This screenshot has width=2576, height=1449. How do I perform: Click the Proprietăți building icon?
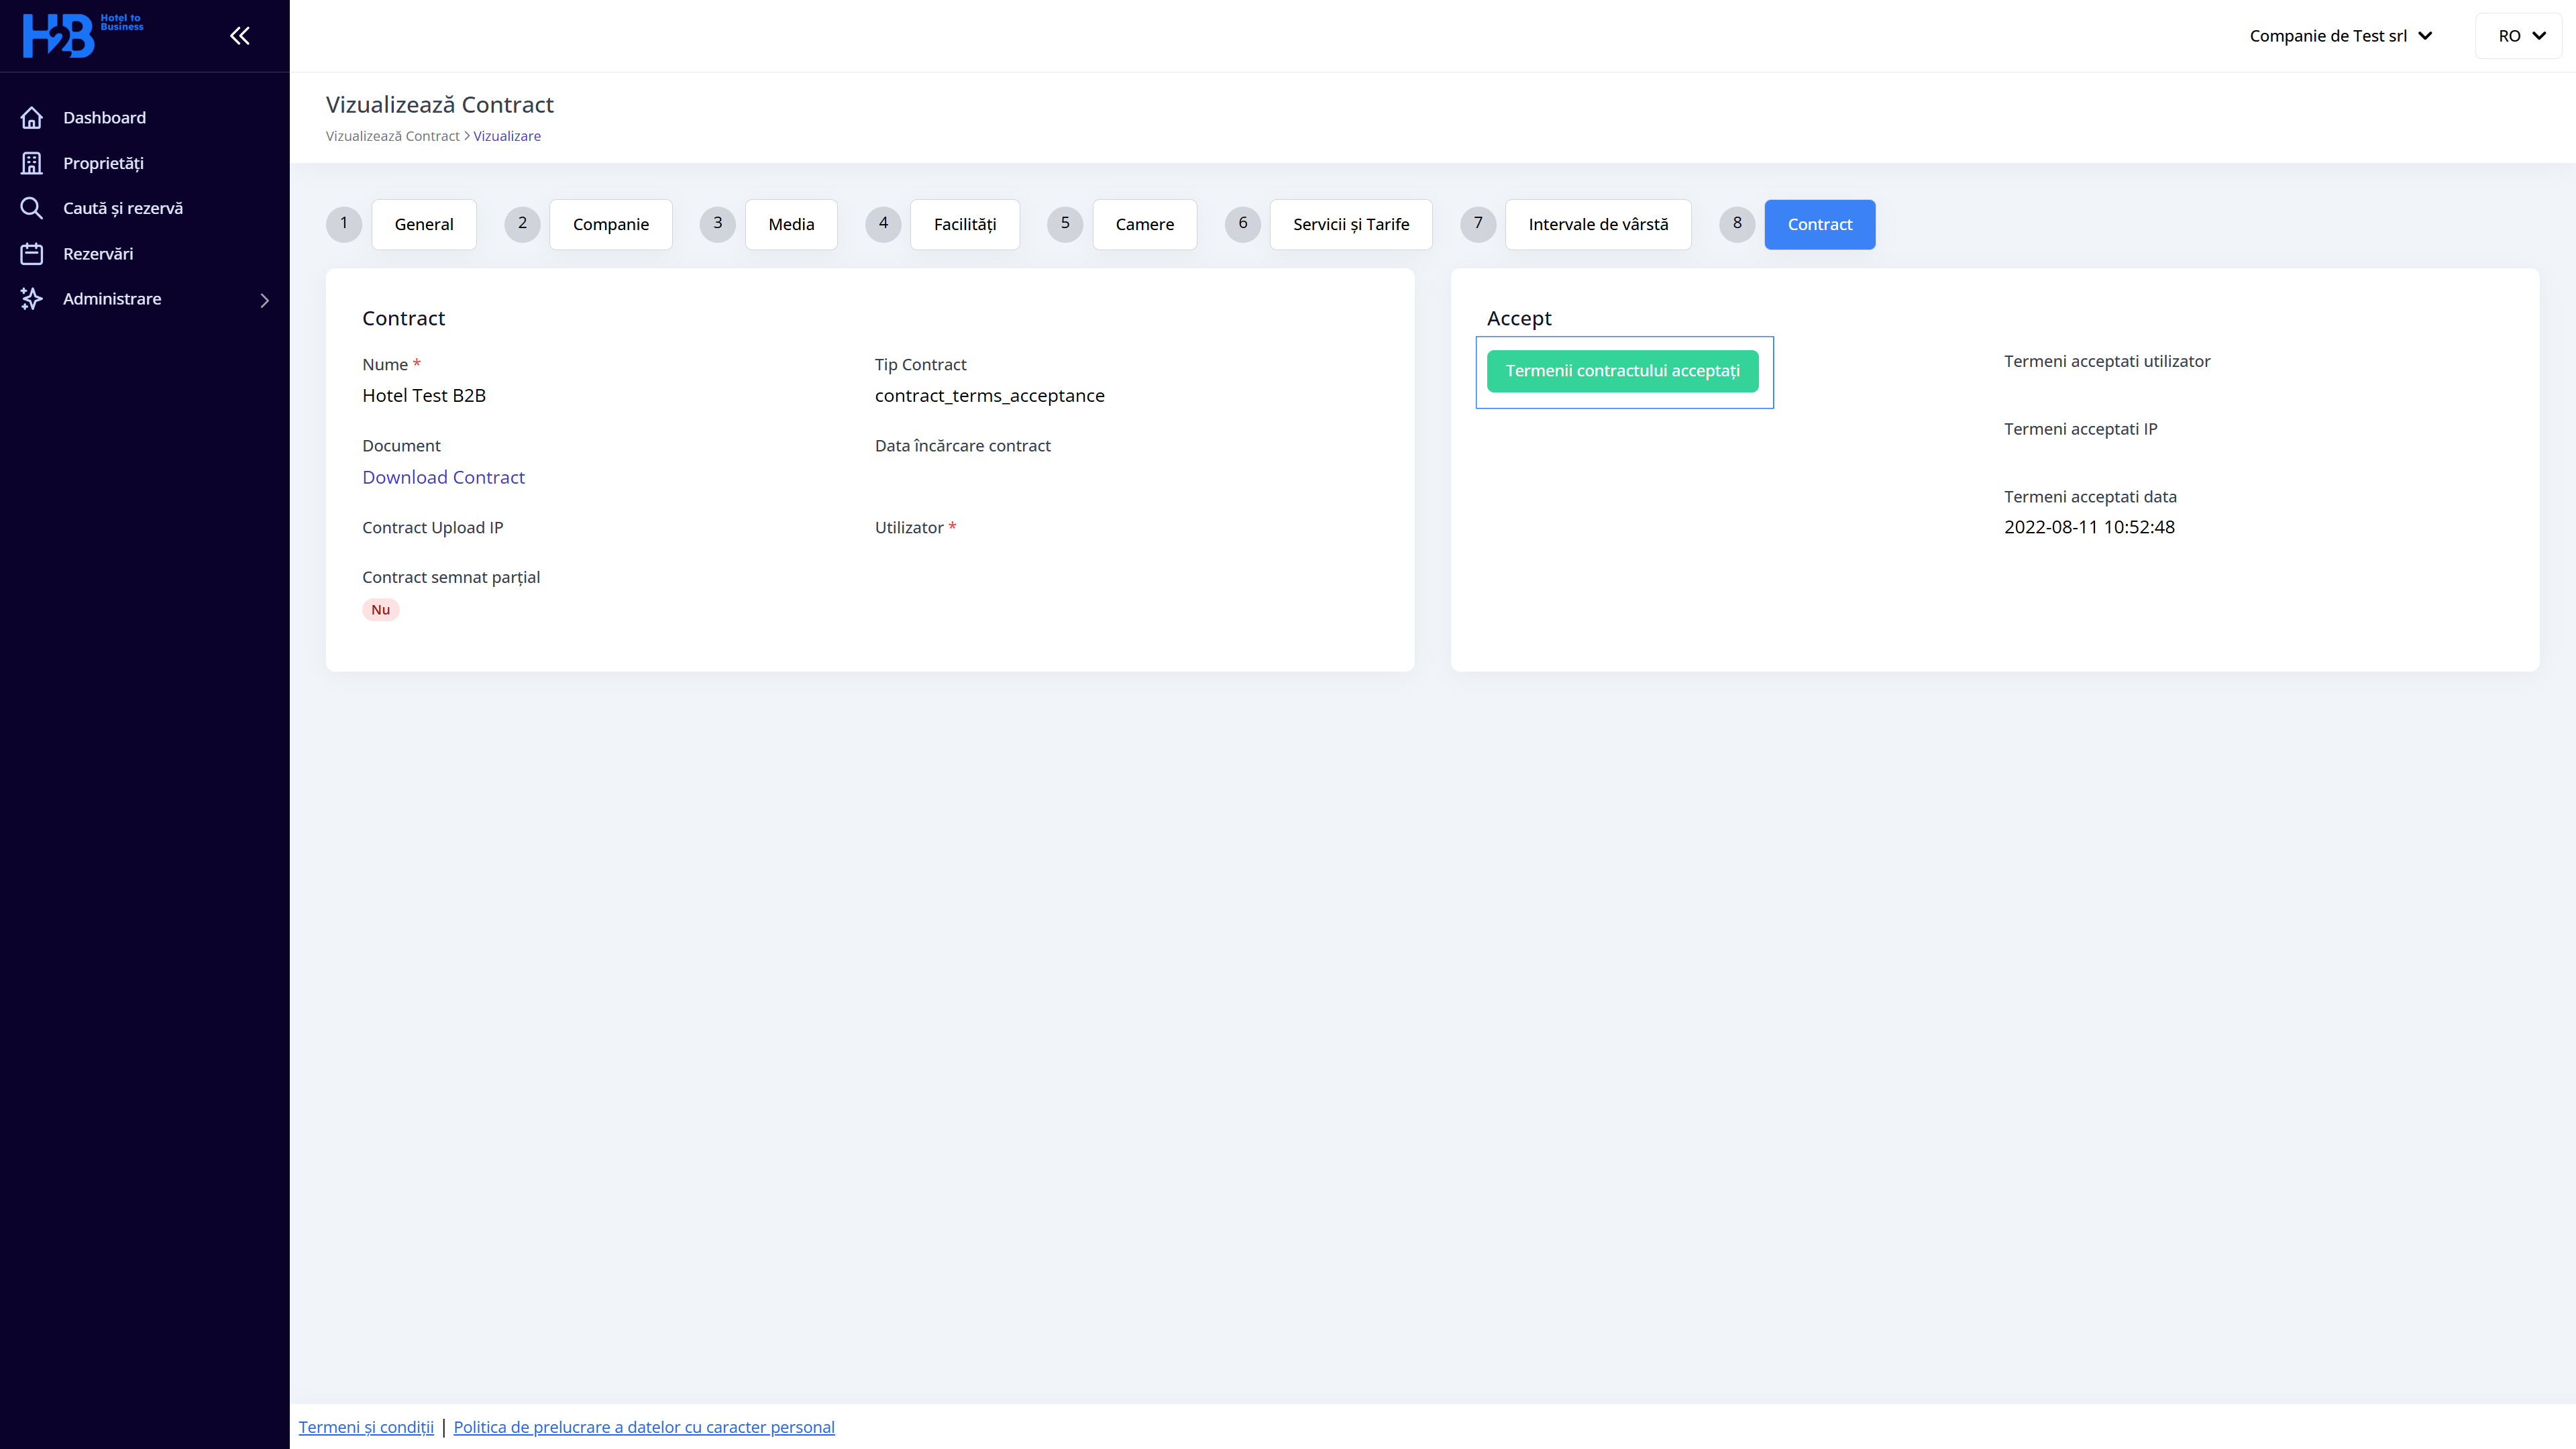tap(32, 163)
